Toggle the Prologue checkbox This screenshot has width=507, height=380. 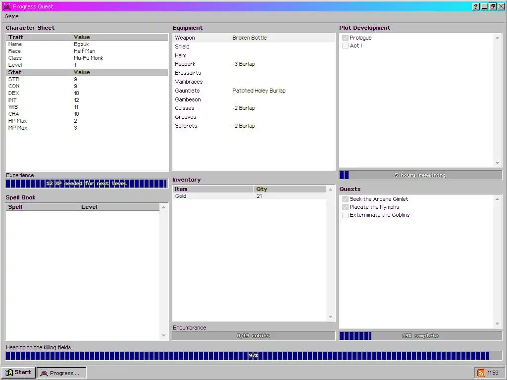[345, 38]
